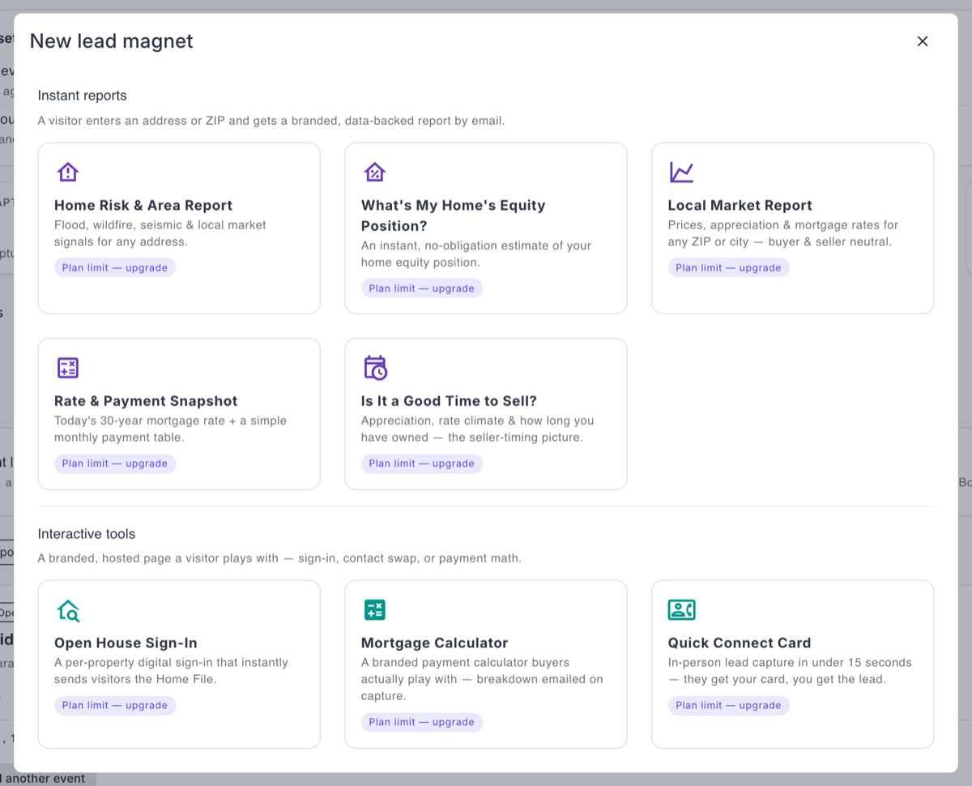Image resolution: width=972 pixels, height=786 pixels.
Task: Select the Mortgage Calculator title
Action: click(434, 643)
